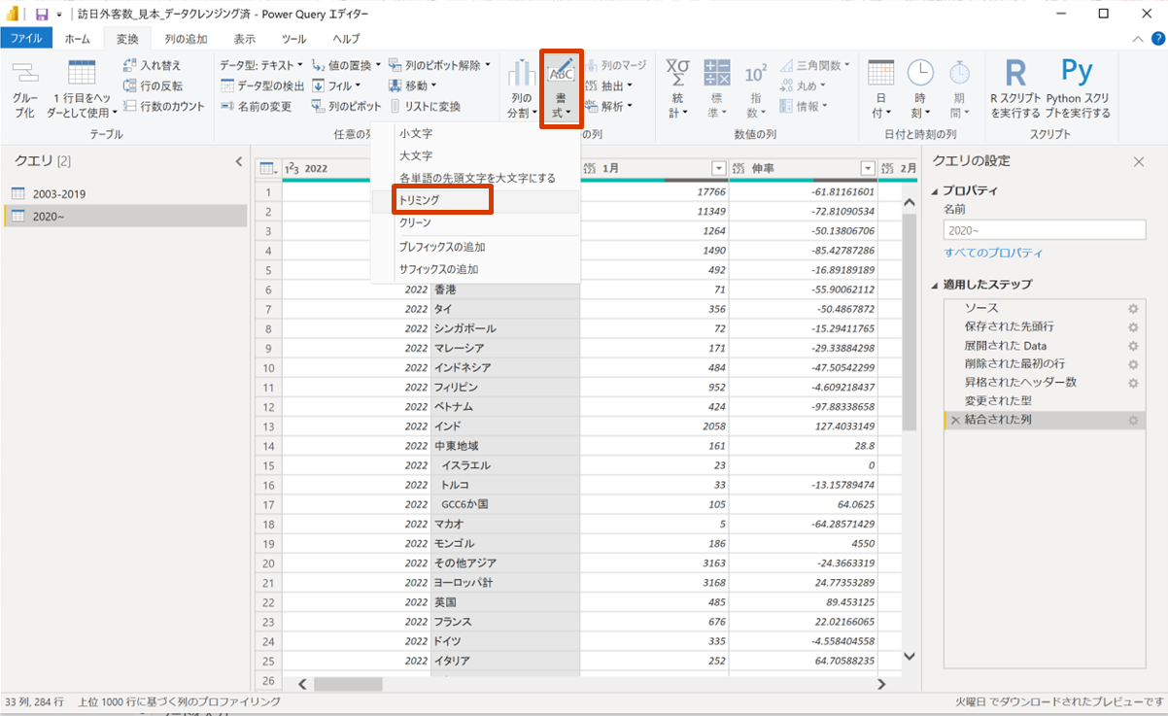Click the 行数のカウント (Count Rows) button
This screenshot has height=716, width=1168.
(x=163, y=106)
